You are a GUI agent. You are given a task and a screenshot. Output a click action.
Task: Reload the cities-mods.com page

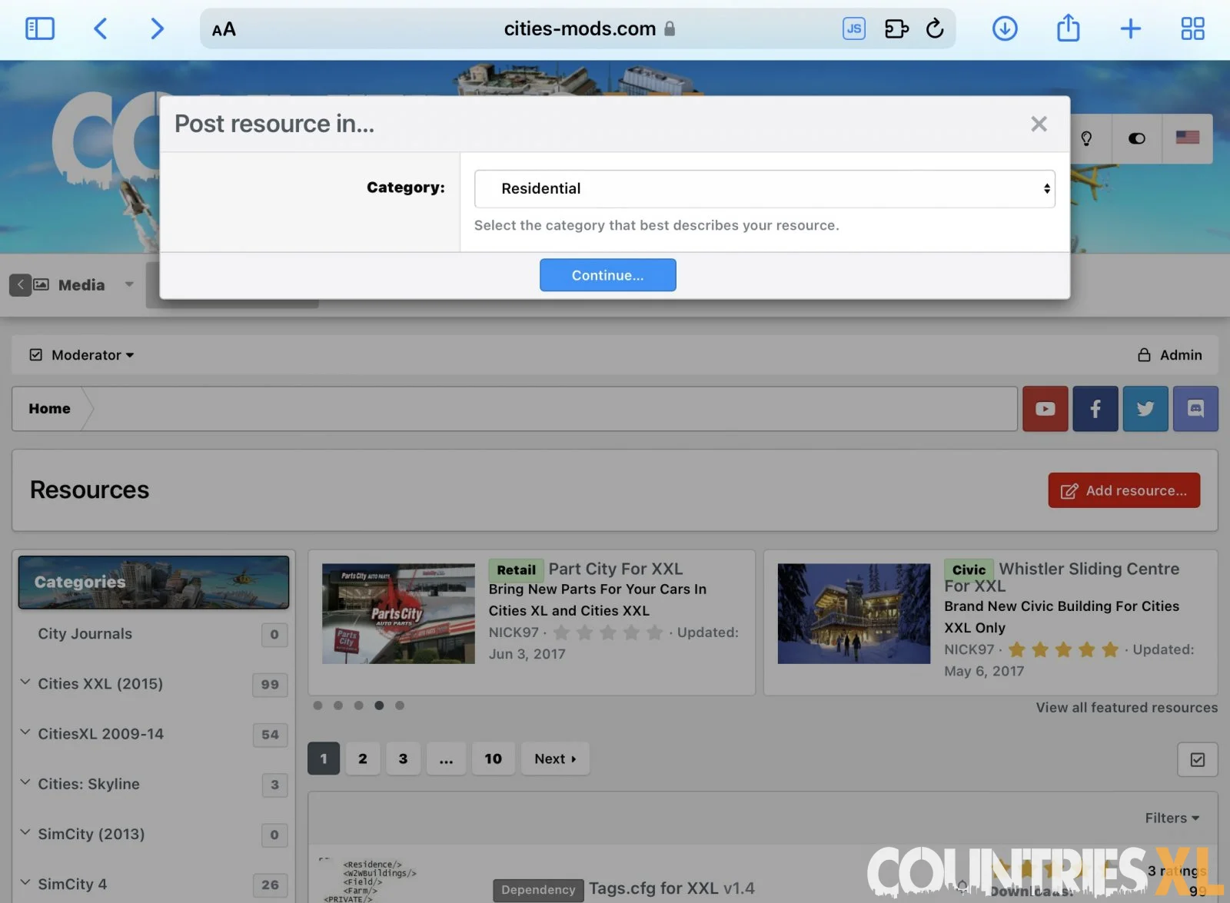(935, 29)
